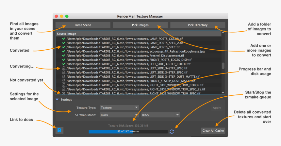Click the green checkmark beside LAMP_POSTS_COLOR.tif
This screenshot has height=146, width=281.
[x=64, y=39]
